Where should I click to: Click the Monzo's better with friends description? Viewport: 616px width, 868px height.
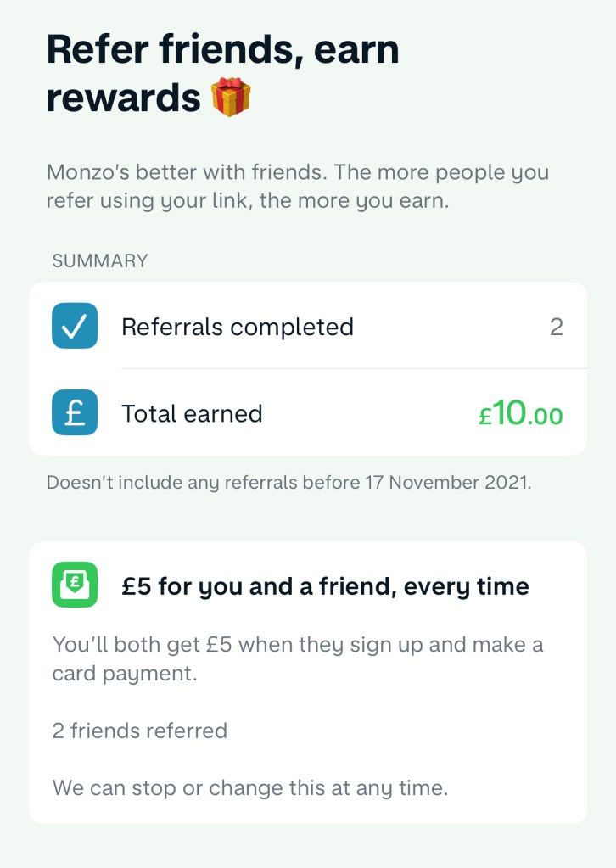point(297,187)
